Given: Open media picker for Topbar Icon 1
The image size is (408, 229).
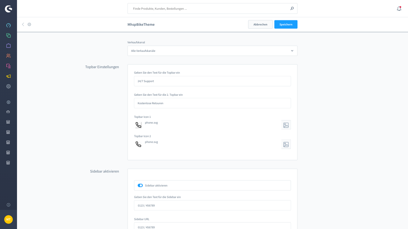Looking at the screenshot, I should [x=286, y=125].
